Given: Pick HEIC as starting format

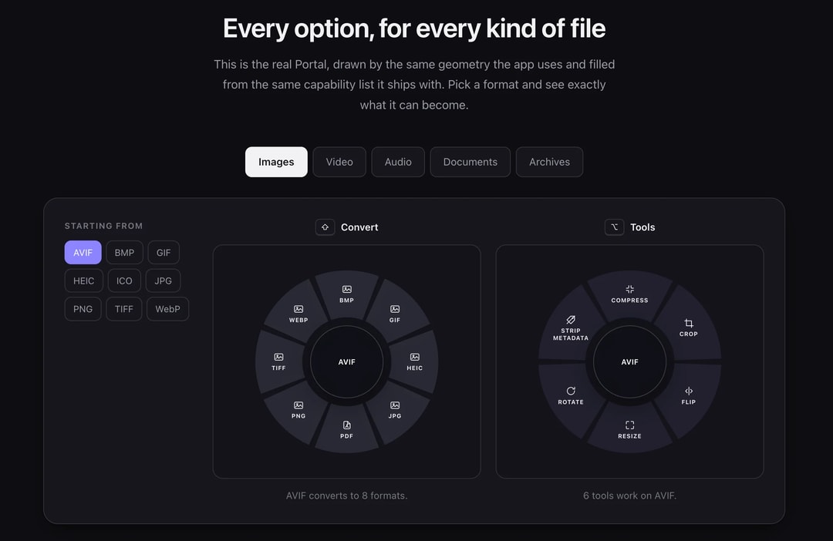Looking at the screenshot, I should tap(83, 281).
